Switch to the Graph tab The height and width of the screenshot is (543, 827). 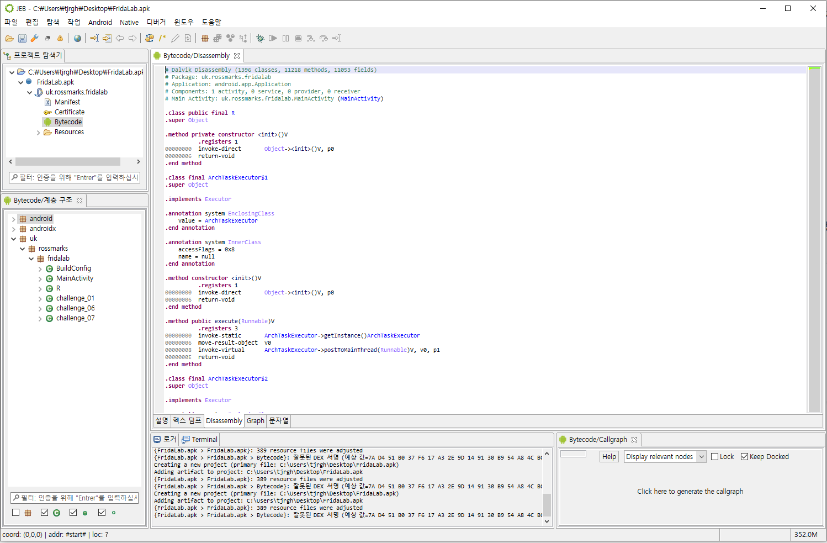[256, 421]
